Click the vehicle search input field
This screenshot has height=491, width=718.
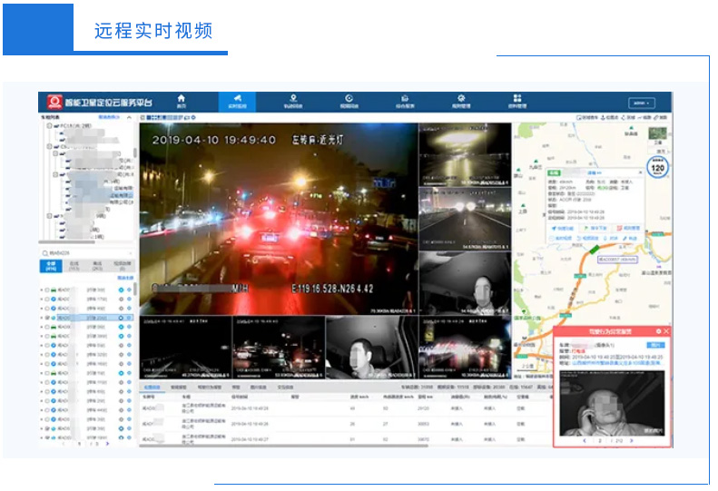pos(86,252)
